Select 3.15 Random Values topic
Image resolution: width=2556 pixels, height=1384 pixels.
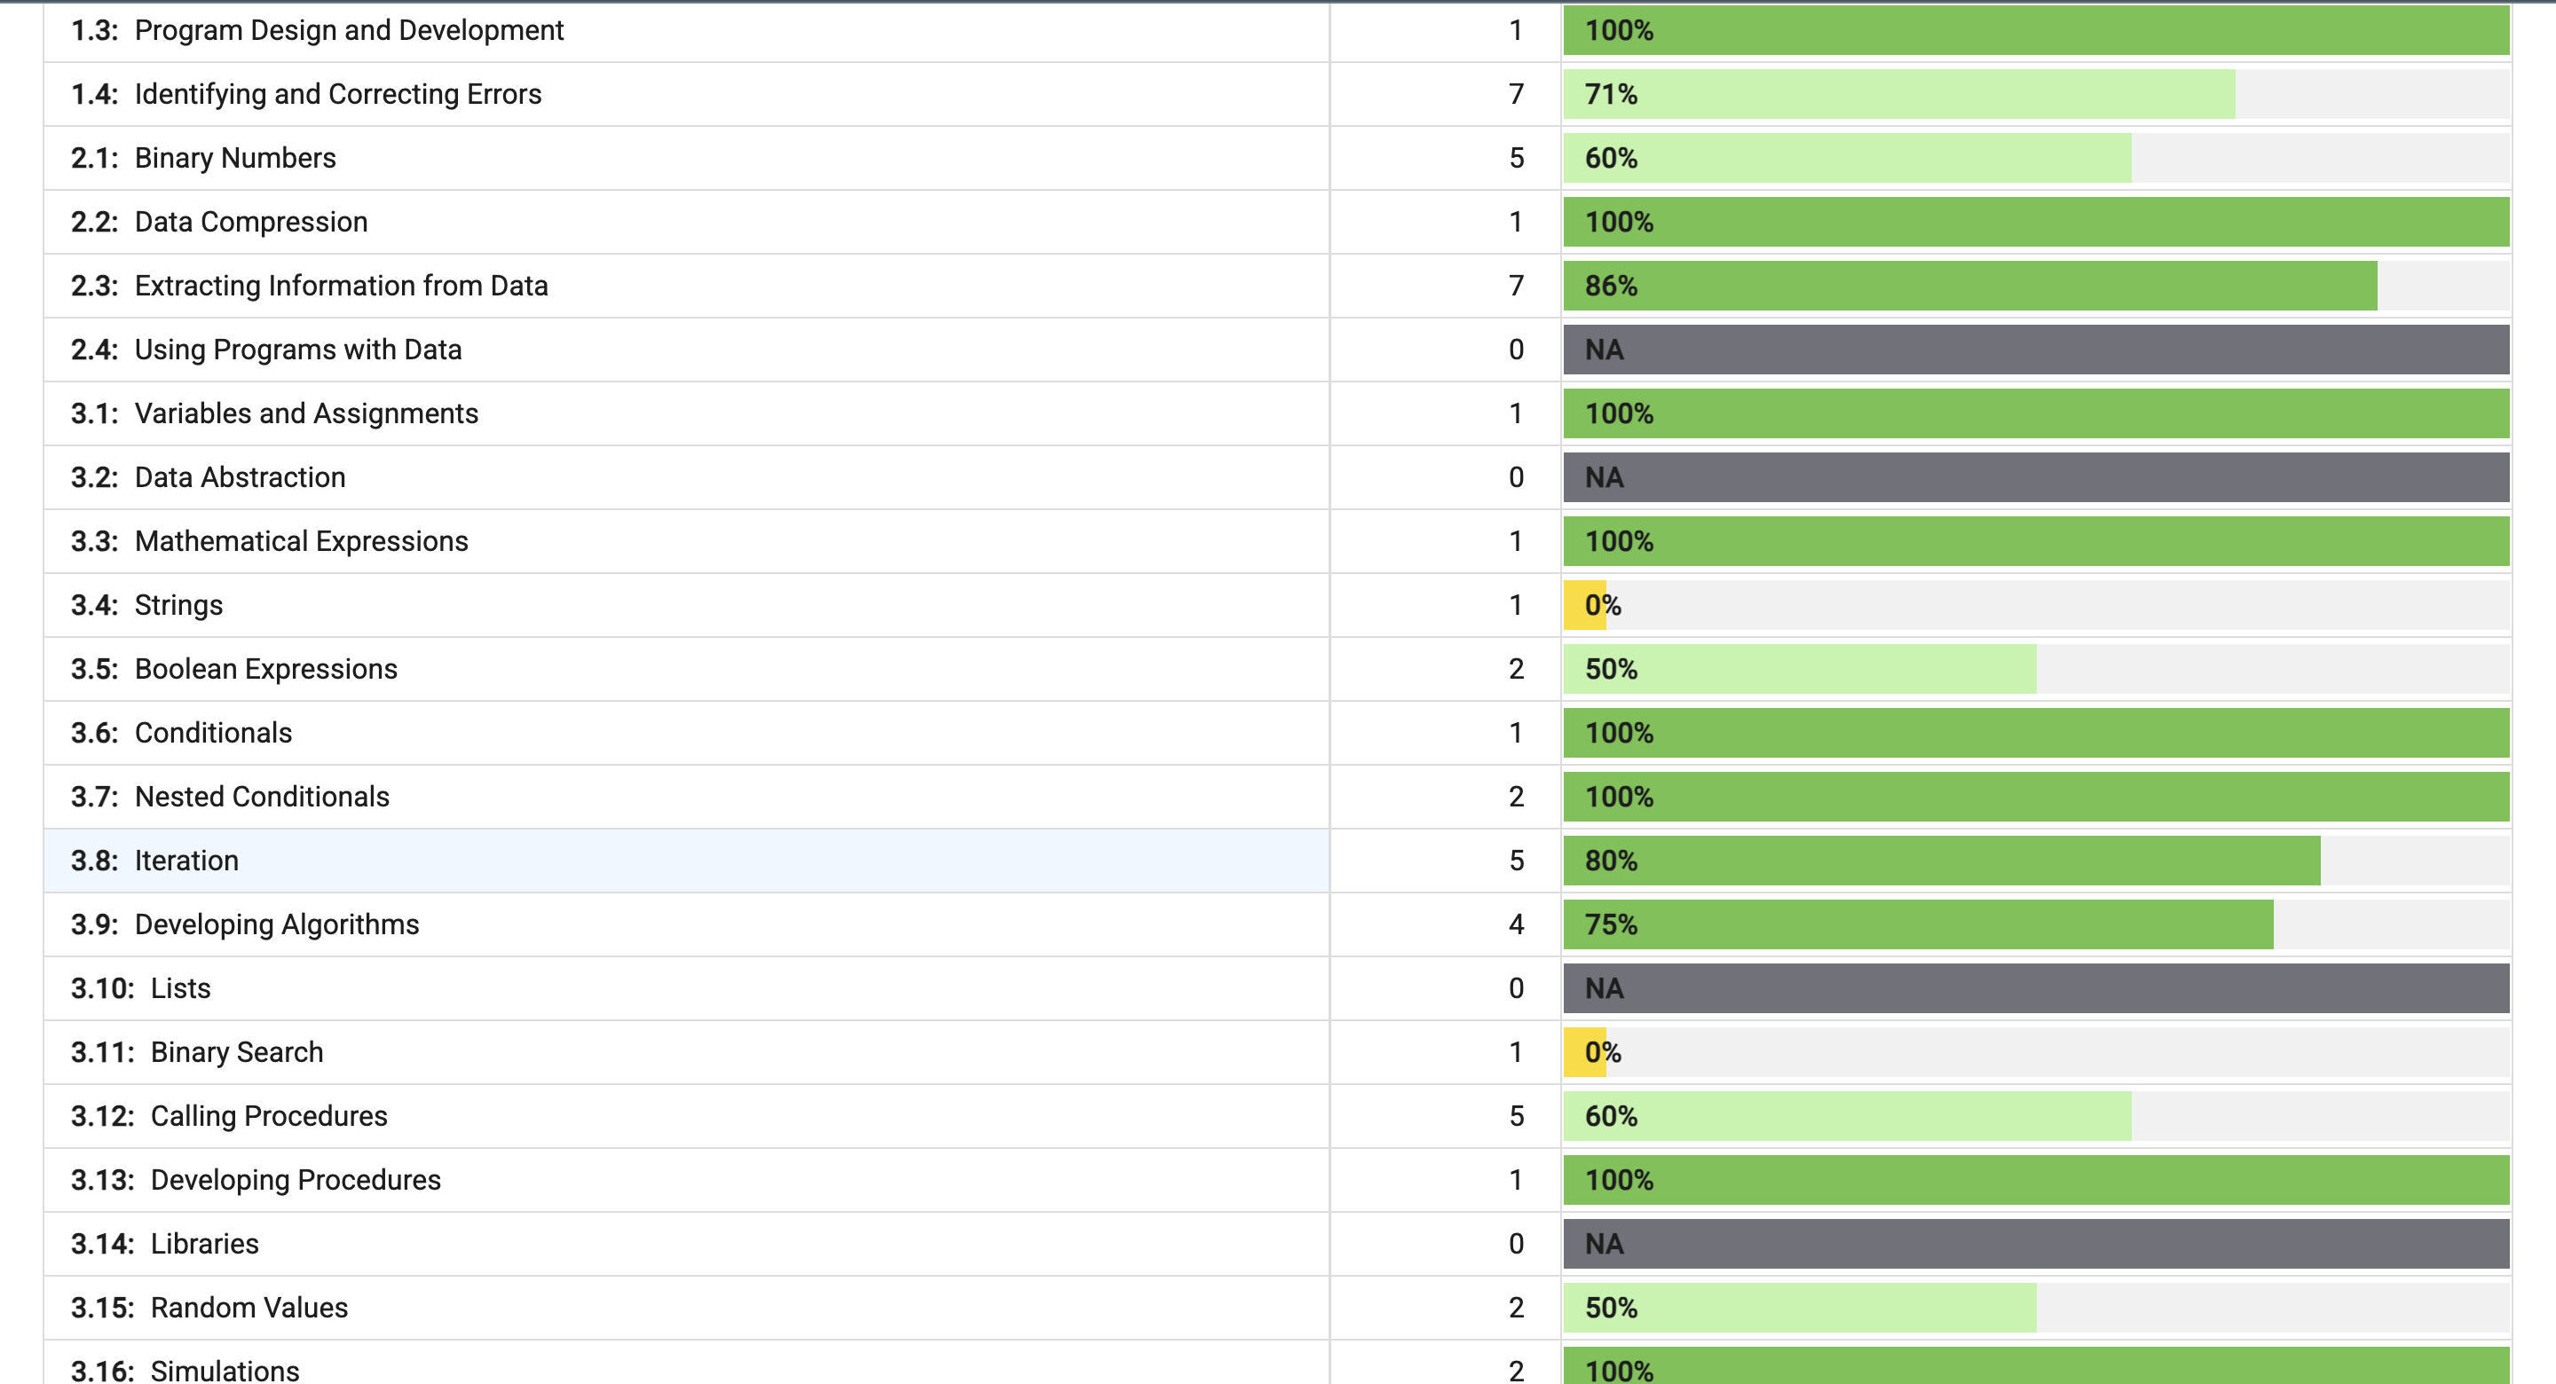pos(248,1308)
